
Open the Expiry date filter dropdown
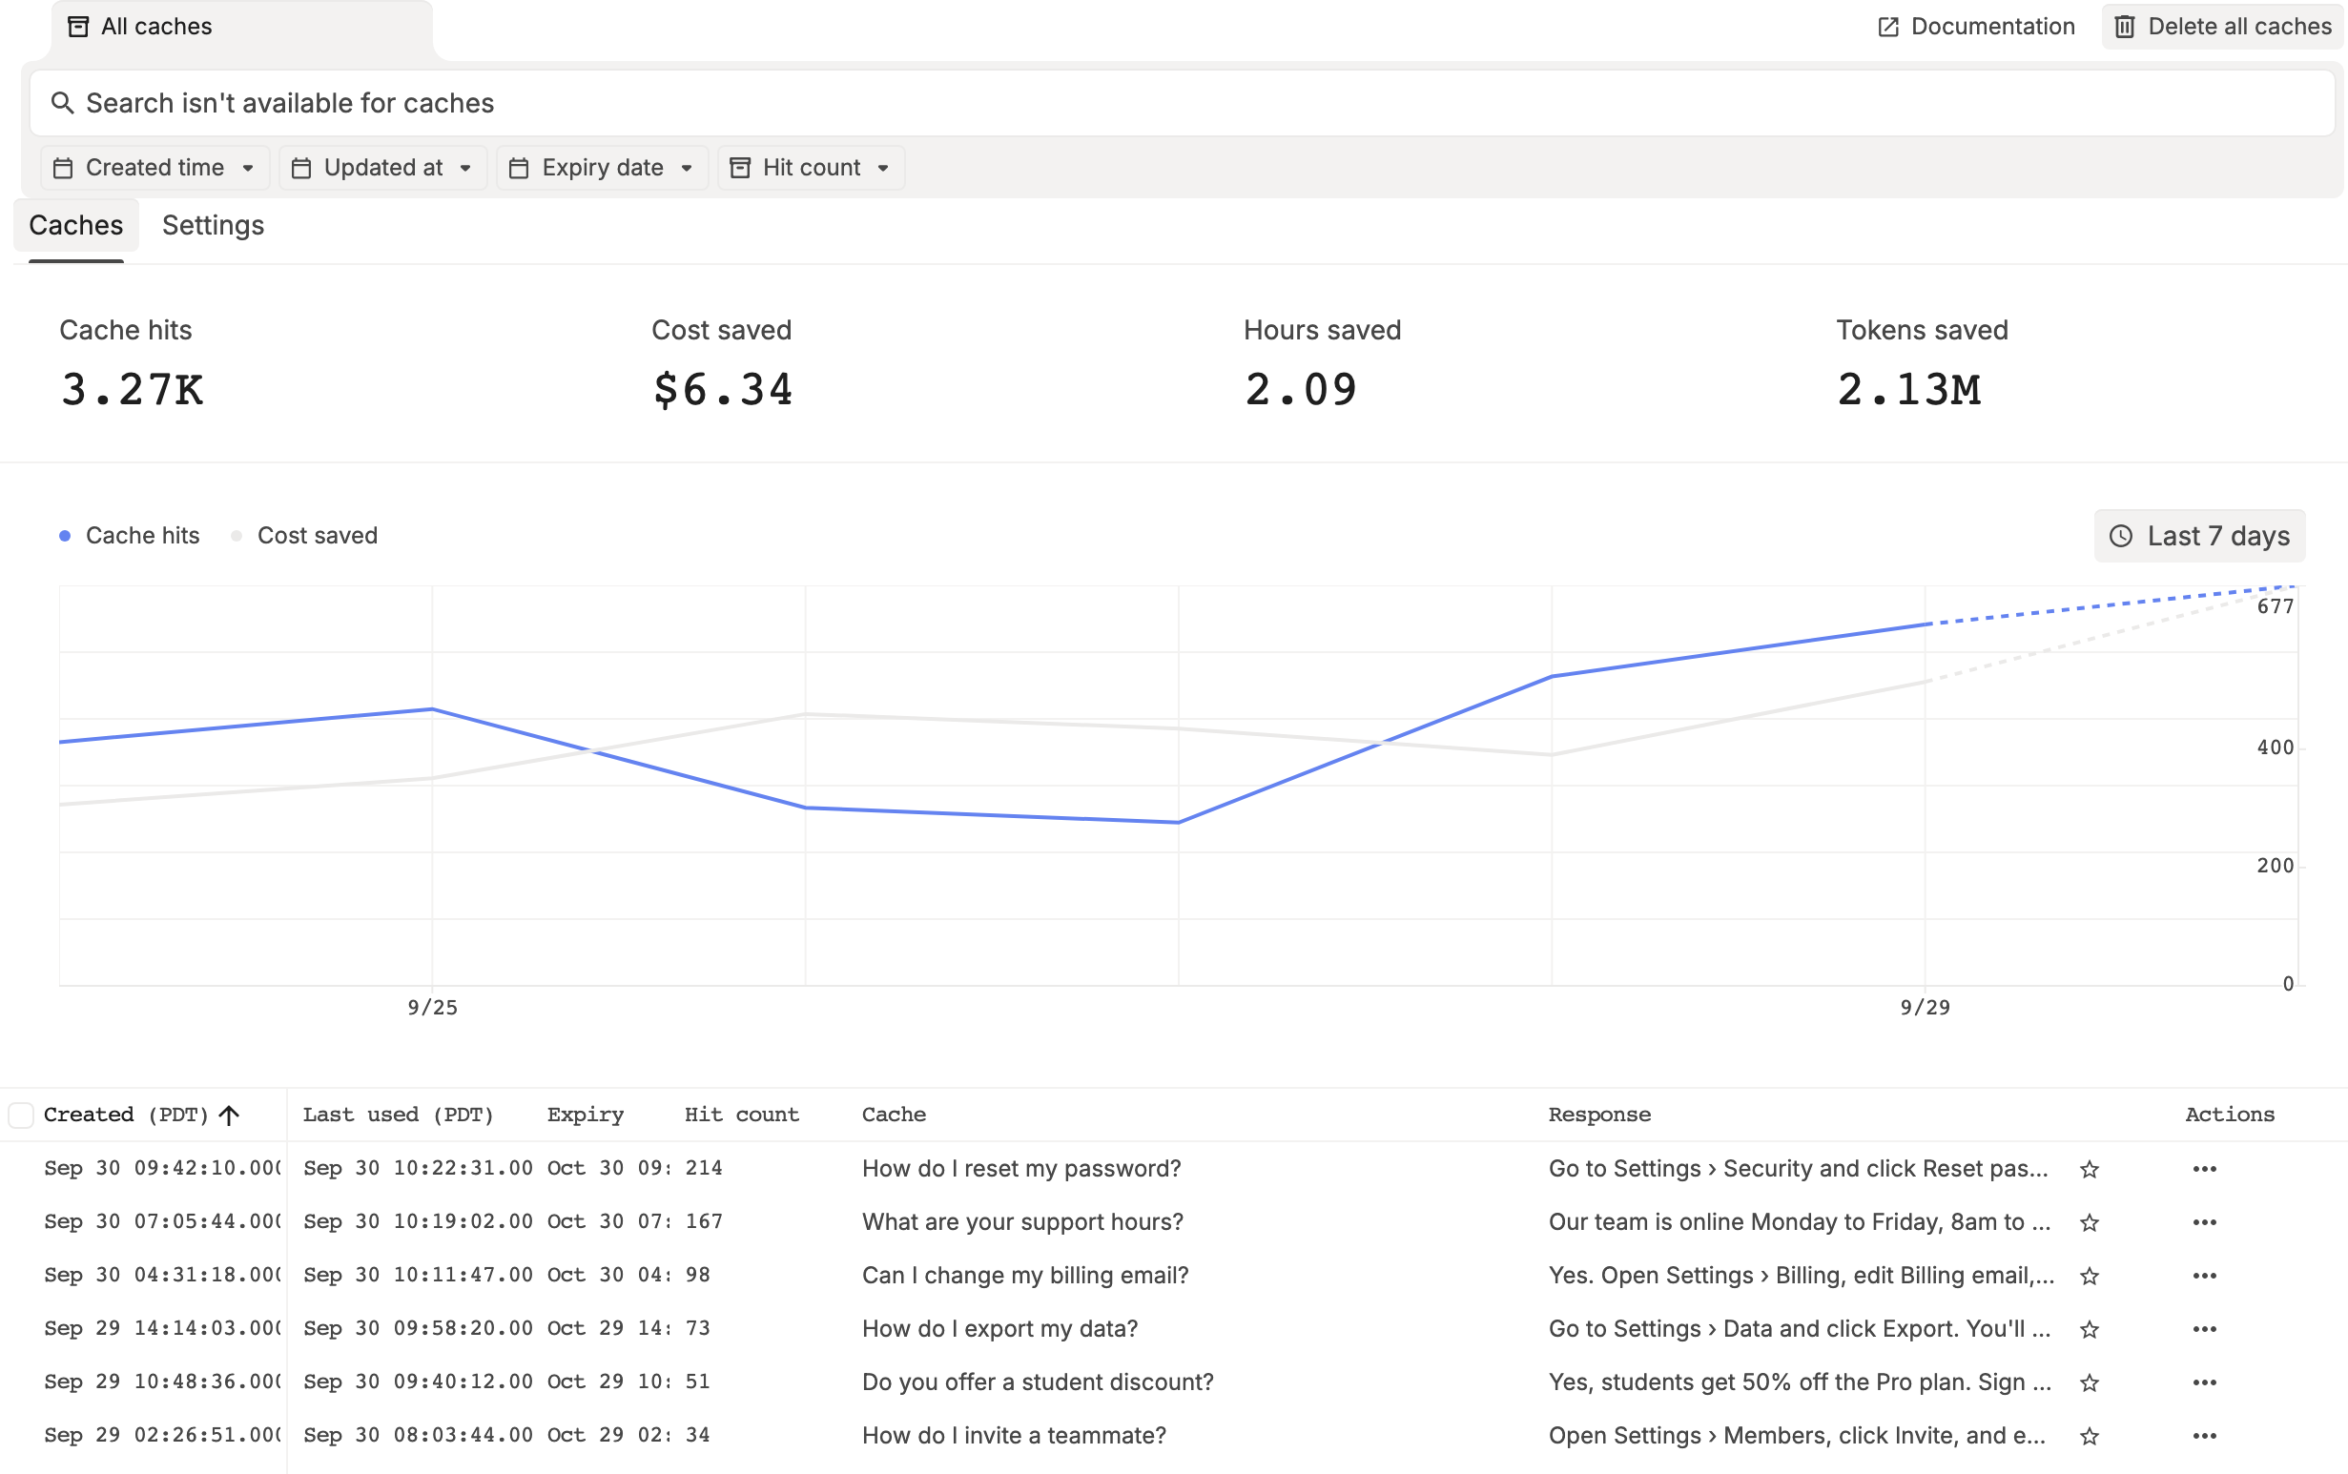coord(602,168)
